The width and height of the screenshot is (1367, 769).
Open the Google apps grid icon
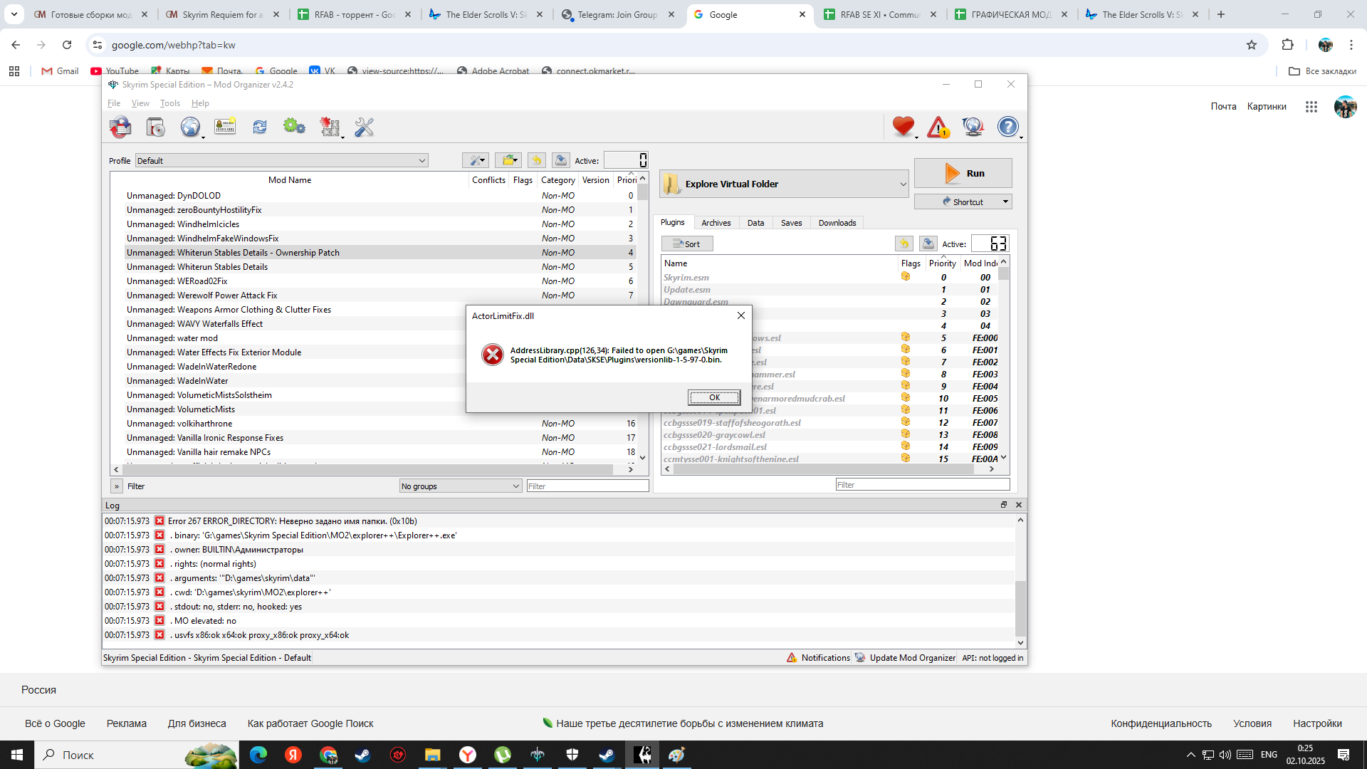point(1311,107)
